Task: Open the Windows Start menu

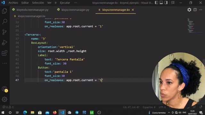Action: coord(3,112)
